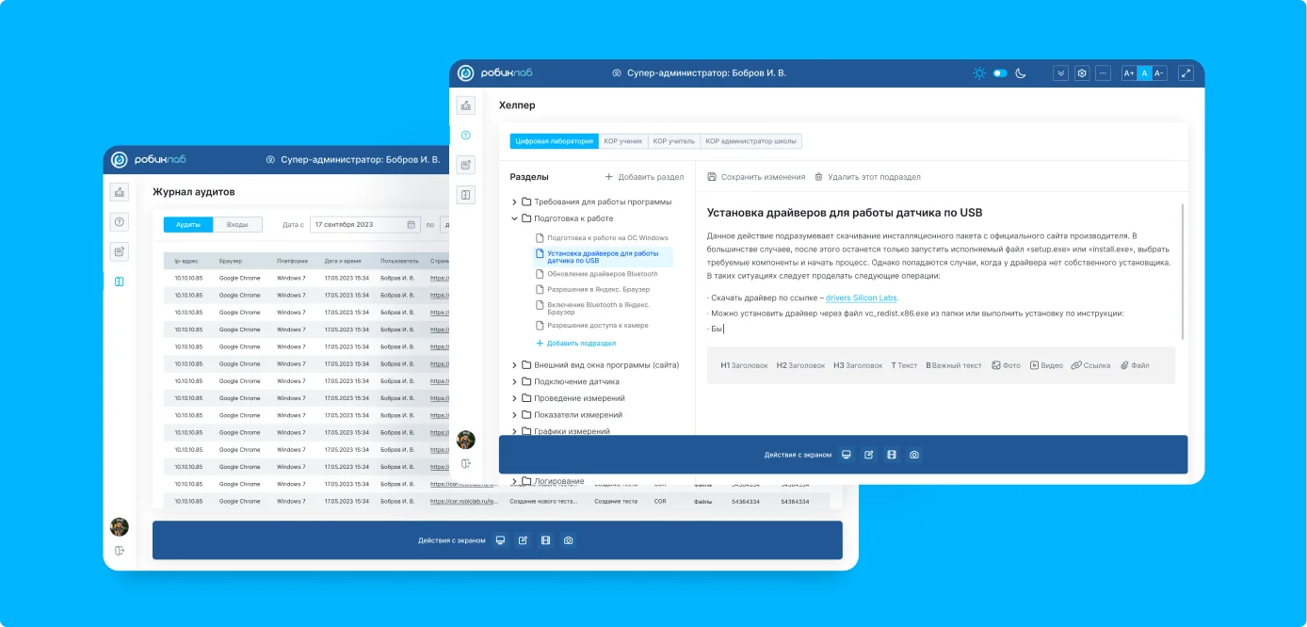
Task: Decrease font size with A- button
Action: (1159, 73)
